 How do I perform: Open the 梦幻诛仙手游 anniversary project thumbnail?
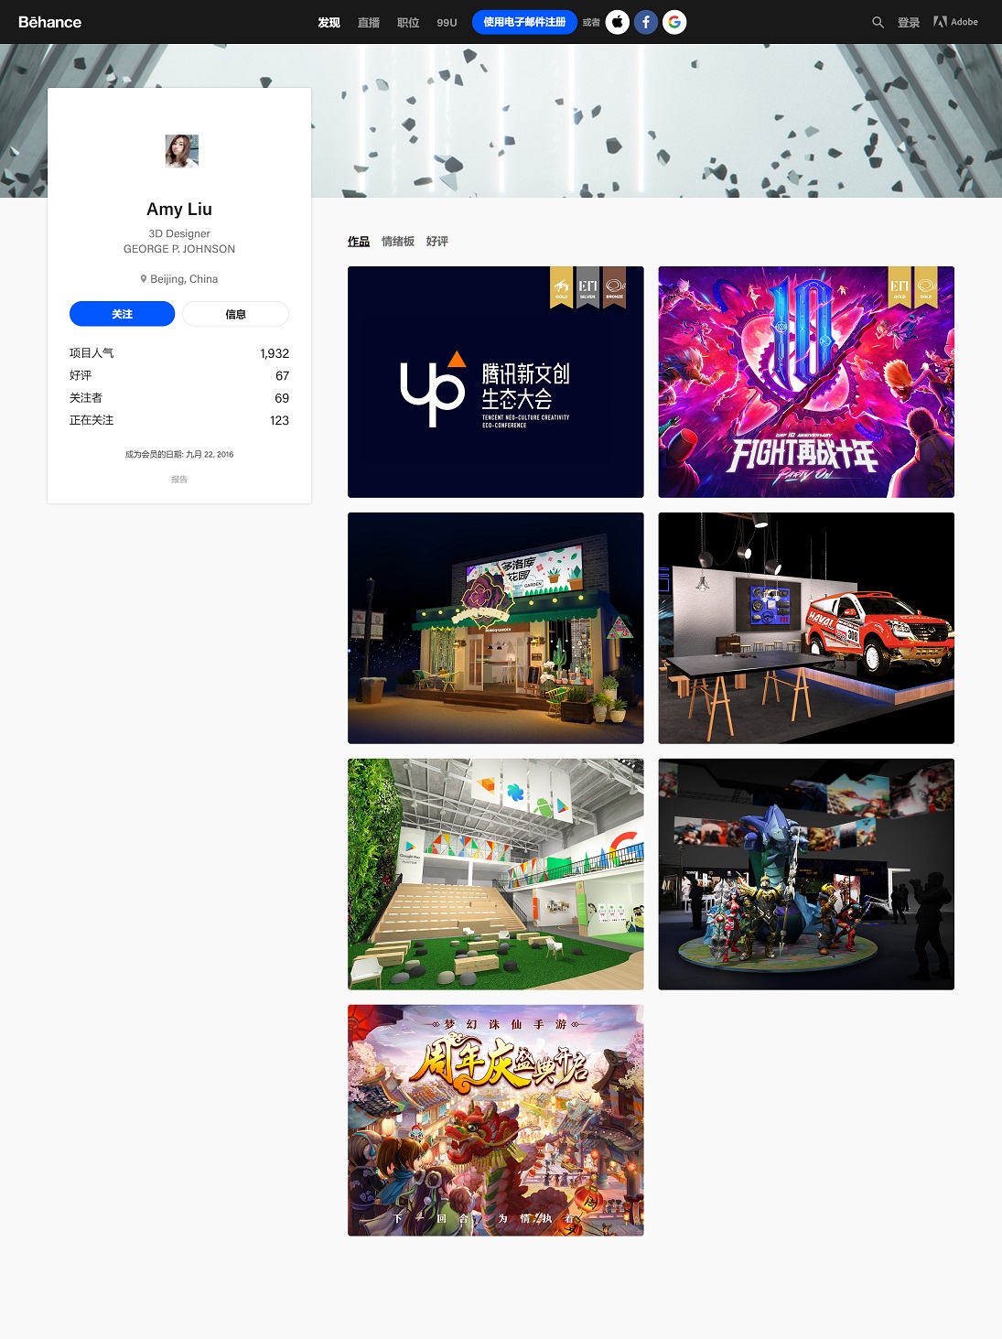point(496,1120)
